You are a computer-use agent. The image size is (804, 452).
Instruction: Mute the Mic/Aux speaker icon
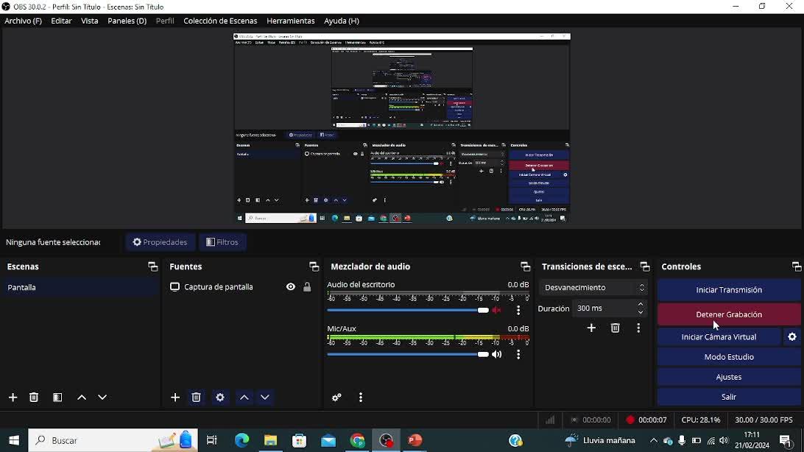tap(496, 354)
